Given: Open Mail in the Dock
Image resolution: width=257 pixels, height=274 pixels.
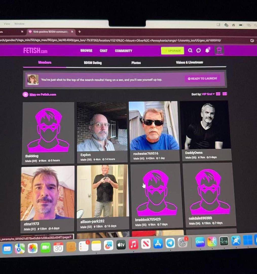Looking at the screenshot, I should [x=7, y=249].
